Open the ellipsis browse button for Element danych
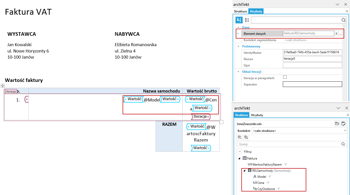Image resolution: width=350 pixels, height=195 pixels. (340, 33)
